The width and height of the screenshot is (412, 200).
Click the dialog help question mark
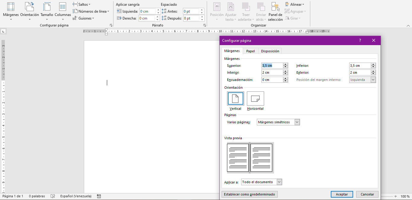(360, 41)
